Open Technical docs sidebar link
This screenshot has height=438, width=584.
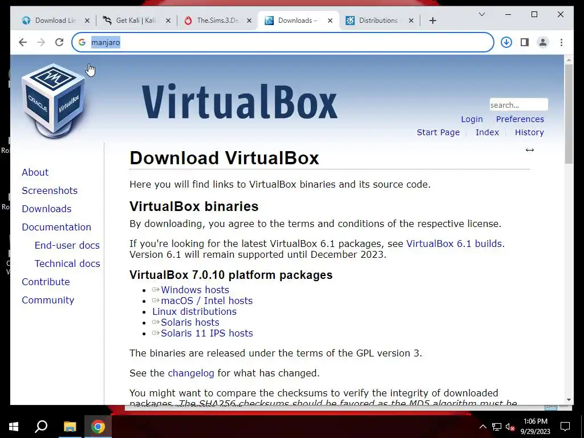pyautogui.click(x=67, y=263)
